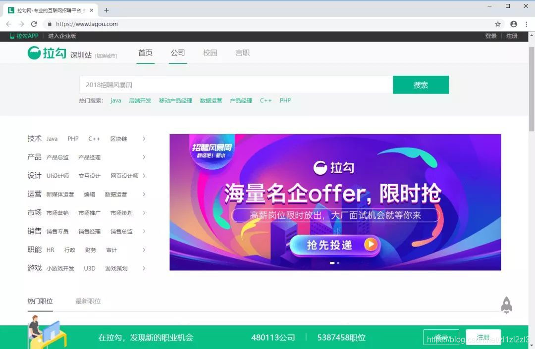Reload the page with refresh icon
Image resolution: width=535 pixels, height=349 pixels.
click(x=34, y=24)
